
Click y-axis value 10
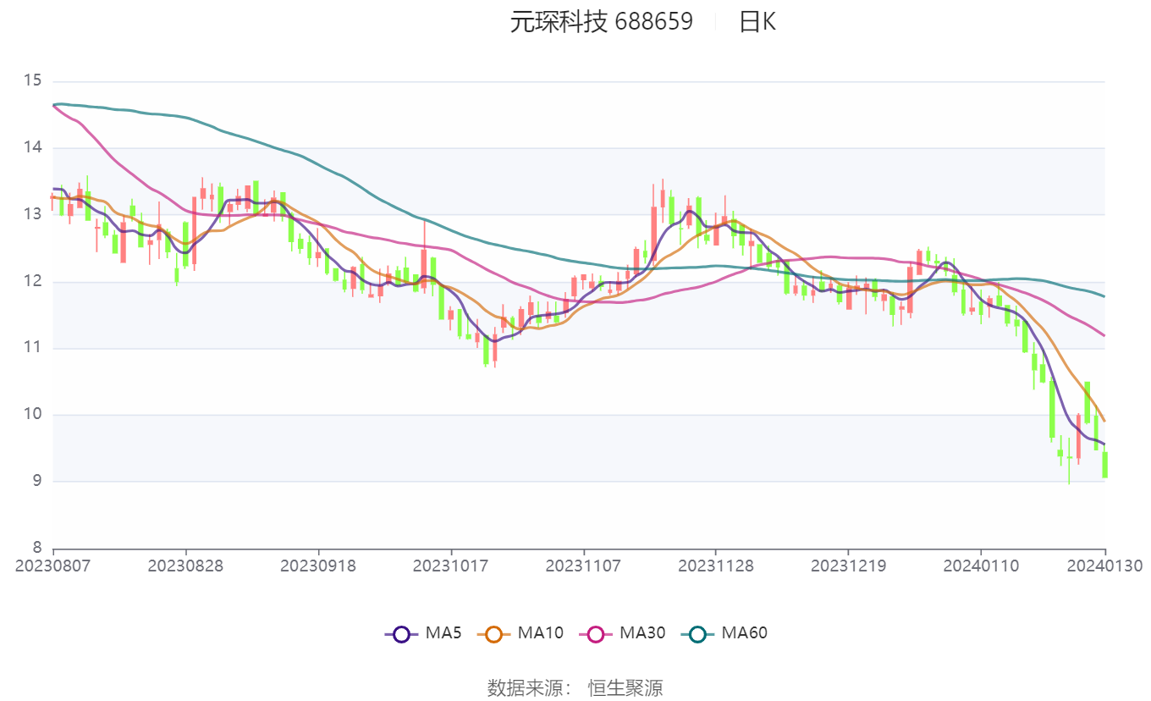point(33,415)
